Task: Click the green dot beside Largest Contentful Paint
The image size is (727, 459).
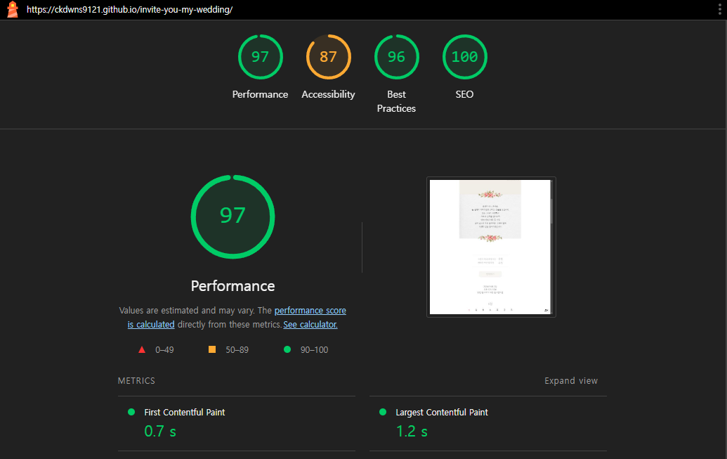Action: 383,412
